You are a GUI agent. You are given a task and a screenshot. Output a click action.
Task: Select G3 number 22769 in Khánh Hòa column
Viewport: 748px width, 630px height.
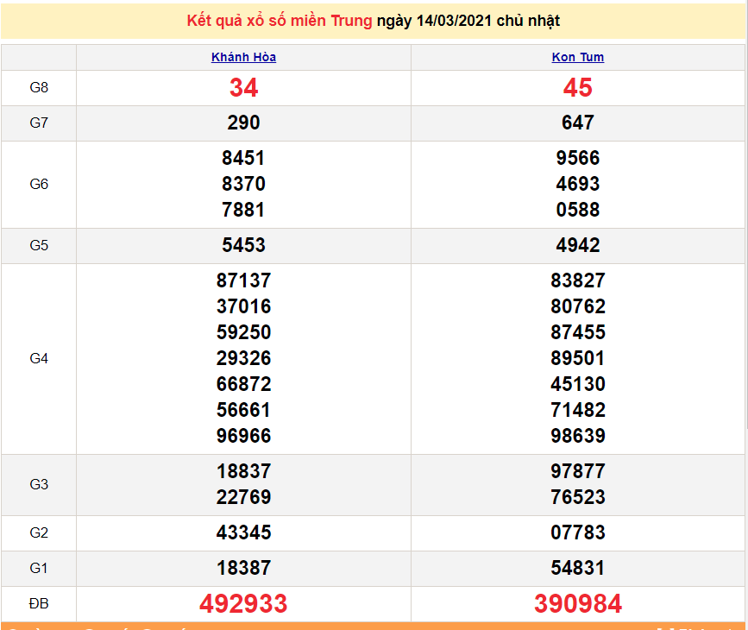point(243,497)
